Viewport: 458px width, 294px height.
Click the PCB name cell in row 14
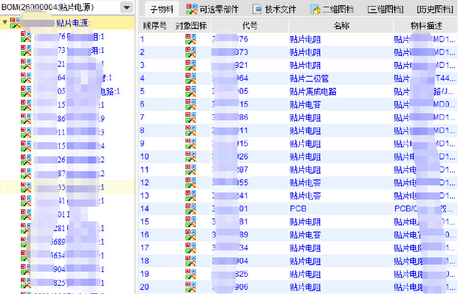click(x=298, y=209)
